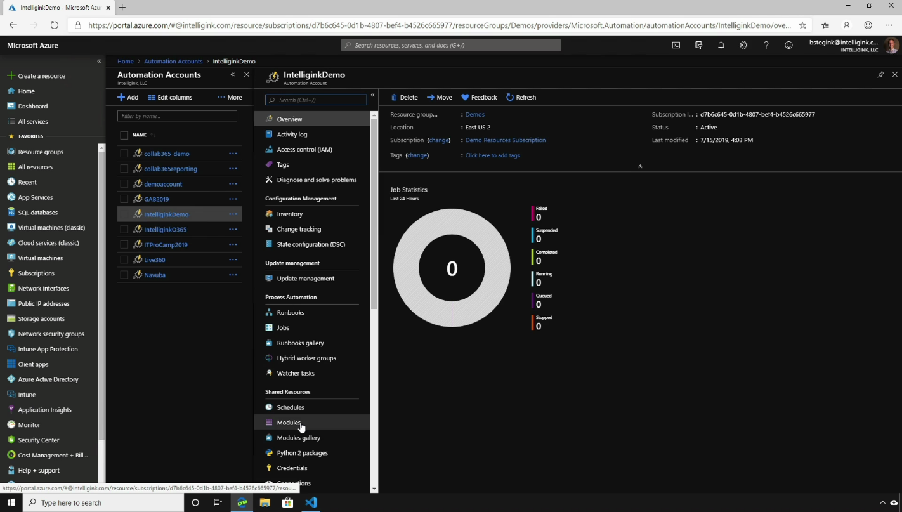902x512 pixels.
Task: Open the notifications bell
Action: (721, 45)
